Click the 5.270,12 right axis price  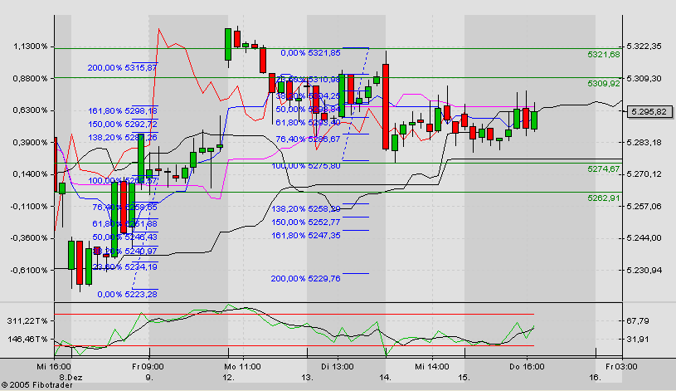point(644,174)
